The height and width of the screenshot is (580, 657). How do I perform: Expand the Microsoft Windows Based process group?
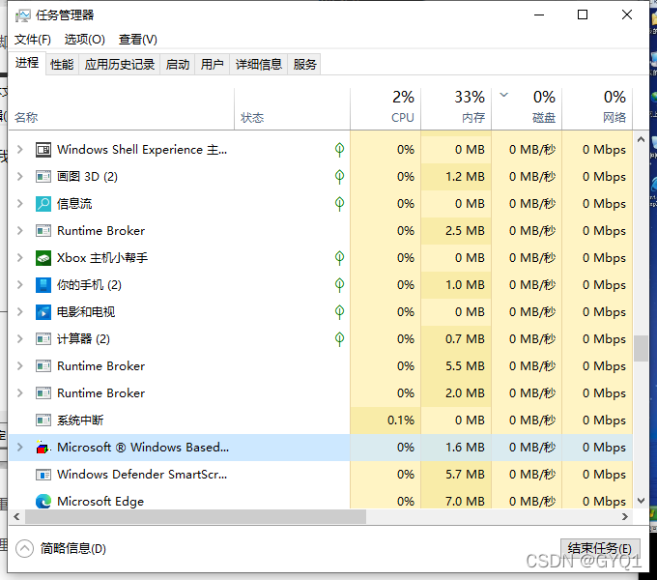(19, 448)
